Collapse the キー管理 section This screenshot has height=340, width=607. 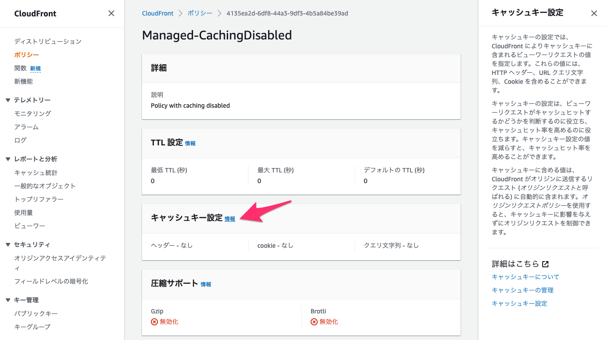click(x=8, y=300)
